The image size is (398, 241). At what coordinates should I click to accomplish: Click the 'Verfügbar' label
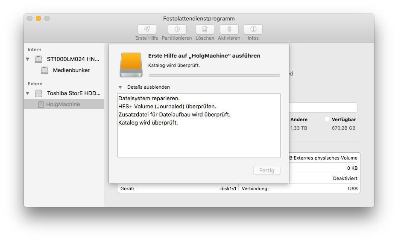[344, 119]
